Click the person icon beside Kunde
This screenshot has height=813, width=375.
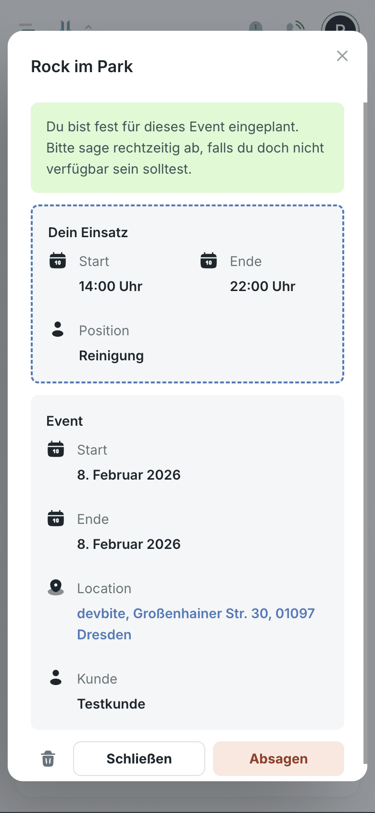56,678
